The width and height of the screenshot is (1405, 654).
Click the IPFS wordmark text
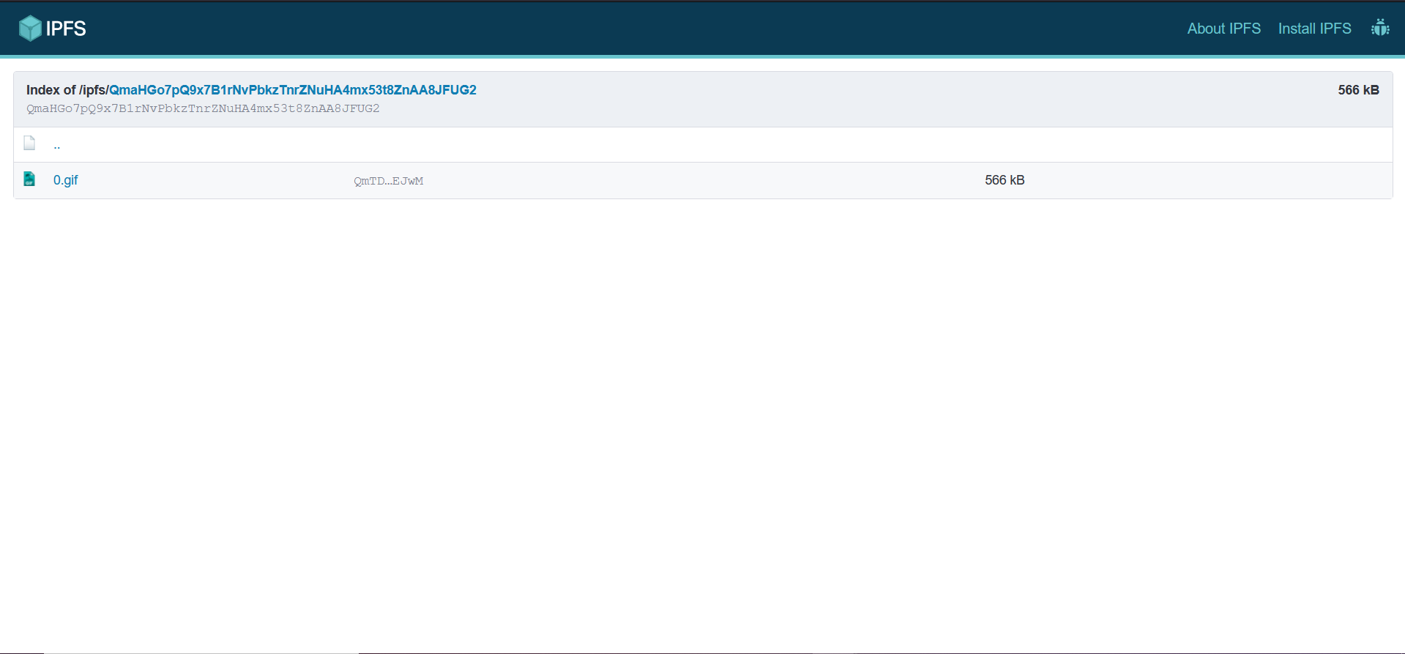point(66,29)
